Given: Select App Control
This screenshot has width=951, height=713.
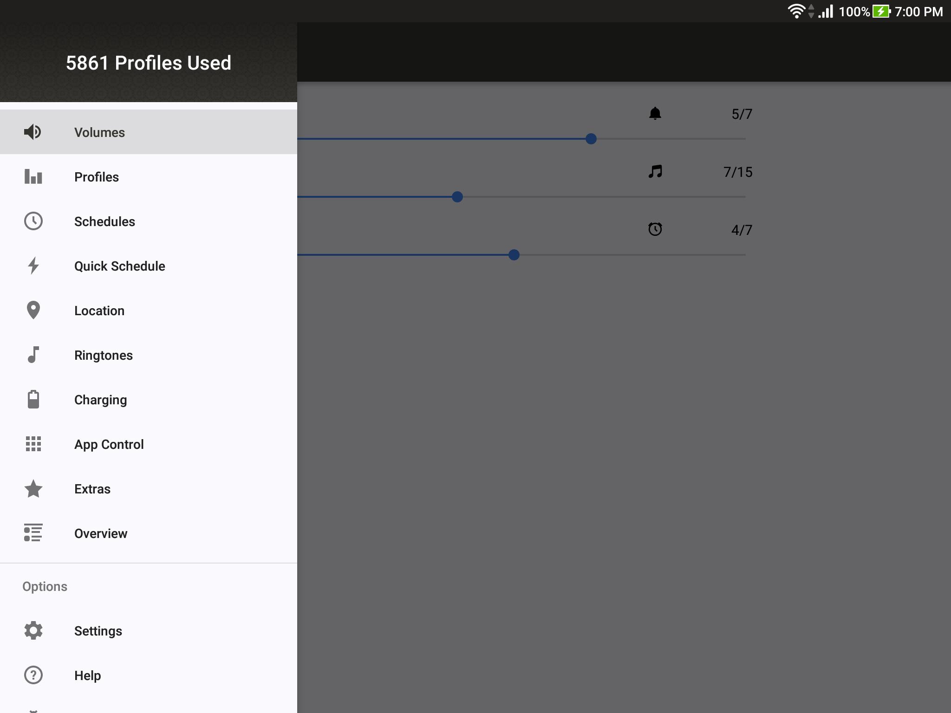Looking at the screenshot, I should coord(149,444).
